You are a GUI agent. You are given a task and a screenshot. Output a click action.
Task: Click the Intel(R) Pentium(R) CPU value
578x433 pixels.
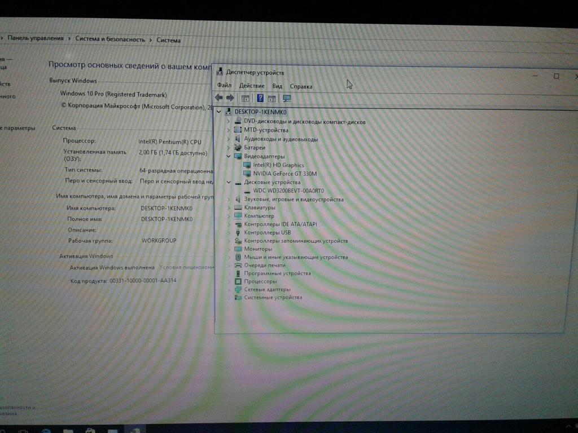169,142
